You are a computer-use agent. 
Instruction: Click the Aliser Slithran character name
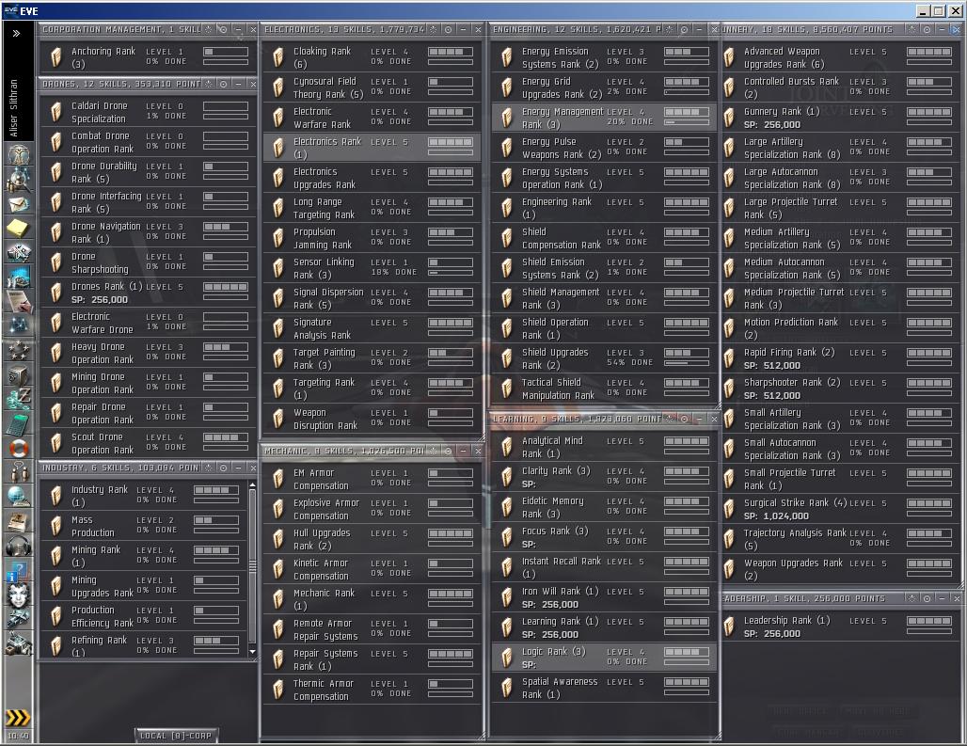pyautogui.click(x=13, y=108)
